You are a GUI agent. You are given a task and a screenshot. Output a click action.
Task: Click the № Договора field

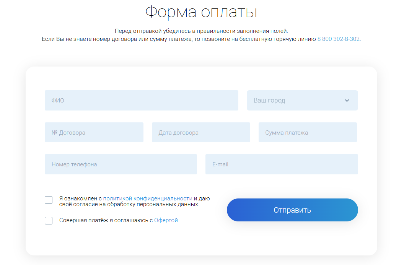pos(94,132)
